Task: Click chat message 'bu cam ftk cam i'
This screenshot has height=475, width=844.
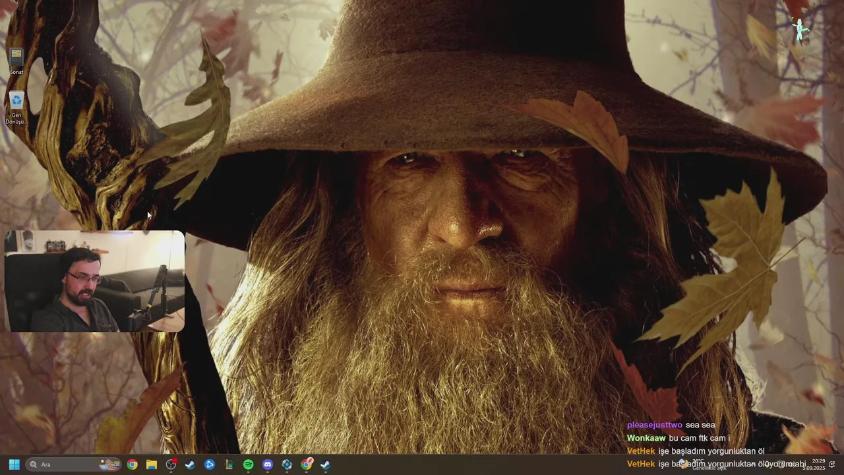Action: (x=700, y=438)
